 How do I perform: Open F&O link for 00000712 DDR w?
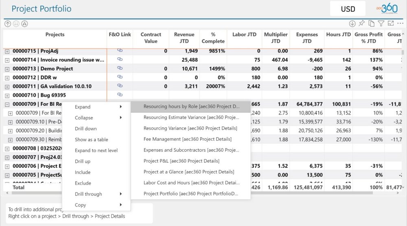(x=120, y=77)
